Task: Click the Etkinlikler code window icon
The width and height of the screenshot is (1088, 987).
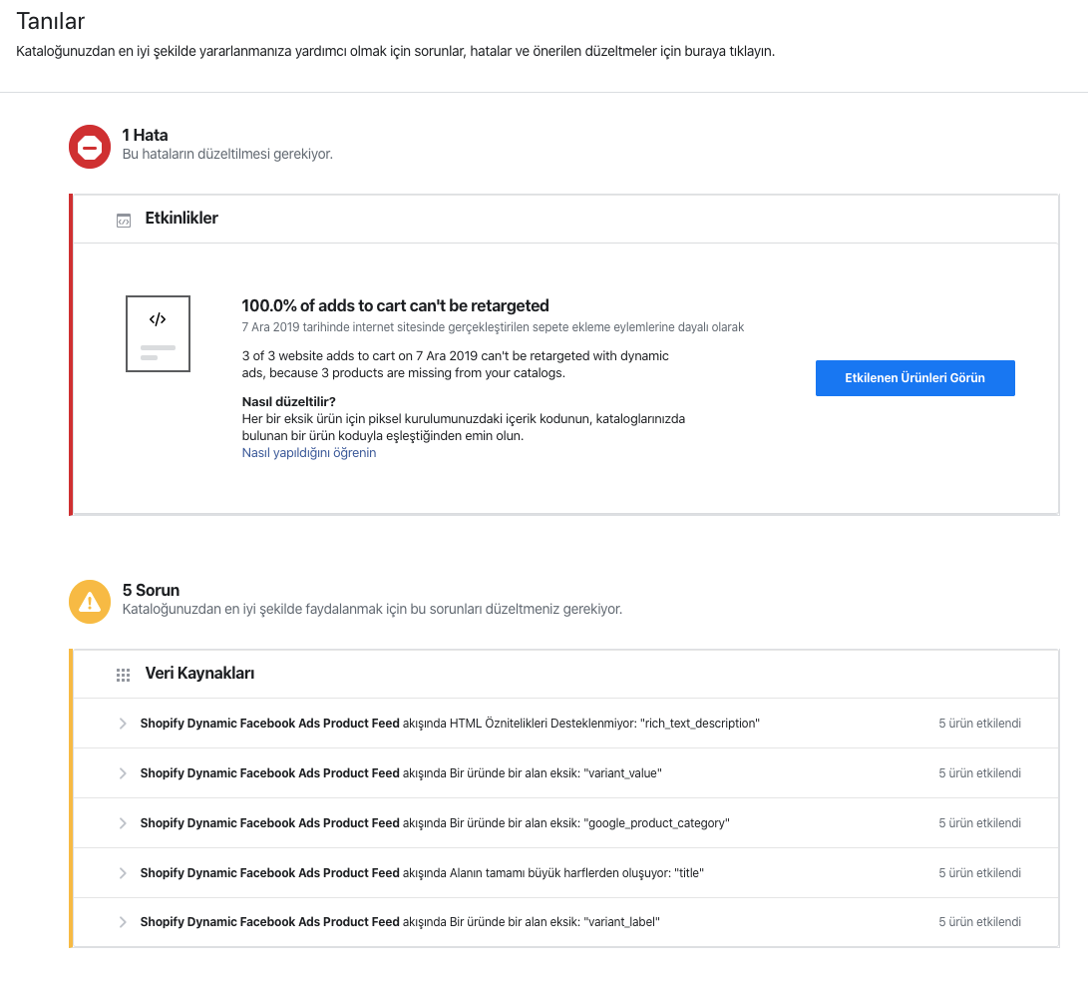Action: click(124, 221)
